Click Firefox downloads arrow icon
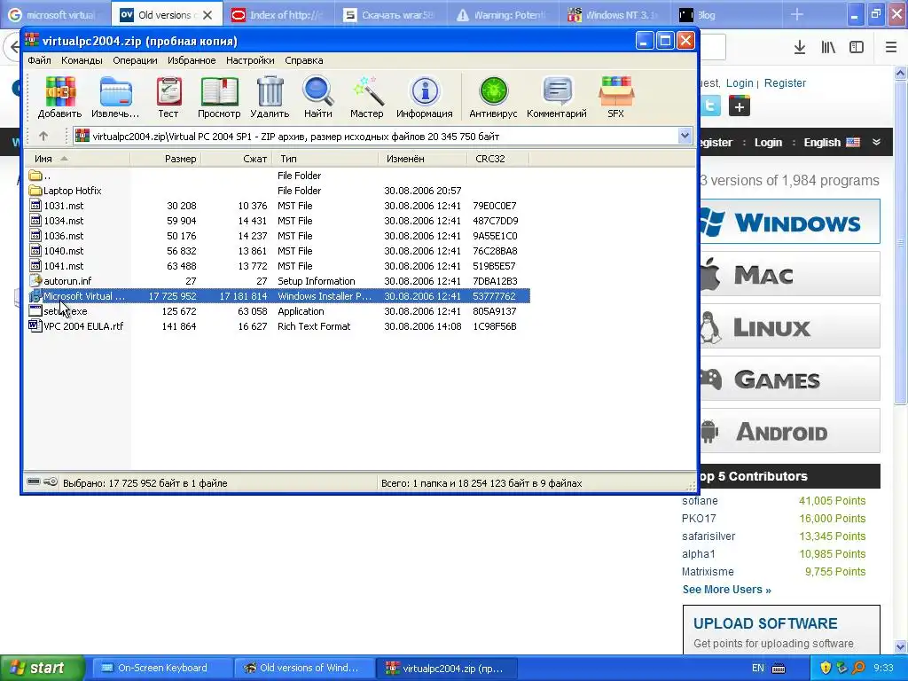 [x=799, y=48]
